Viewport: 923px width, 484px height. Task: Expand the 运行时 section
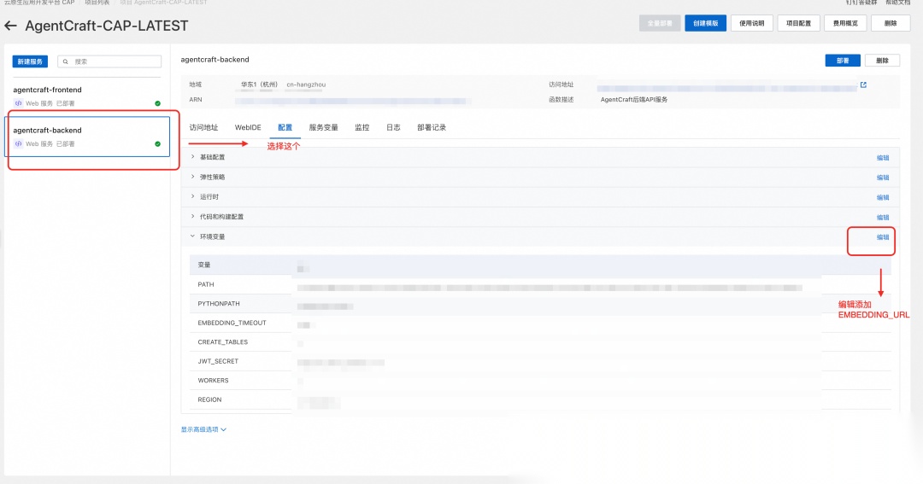(x=192, y=197)
